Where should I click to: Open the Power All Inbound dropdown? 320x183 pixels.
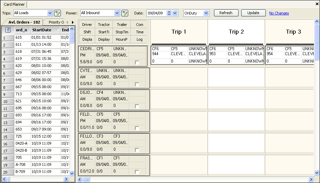117,13
